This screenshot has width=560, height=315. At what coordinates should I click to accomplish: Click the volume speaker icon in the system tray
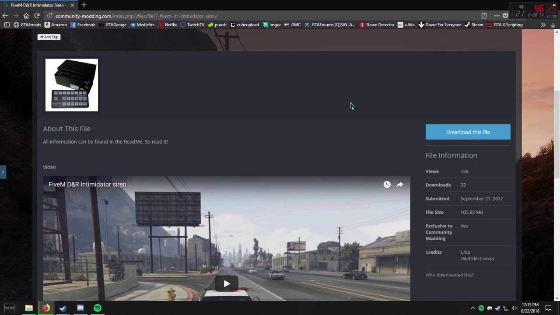[x=514, y=308]
